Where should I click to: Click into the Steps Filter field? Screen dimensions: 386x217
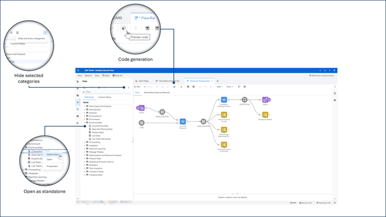click(x=106, y=92)
